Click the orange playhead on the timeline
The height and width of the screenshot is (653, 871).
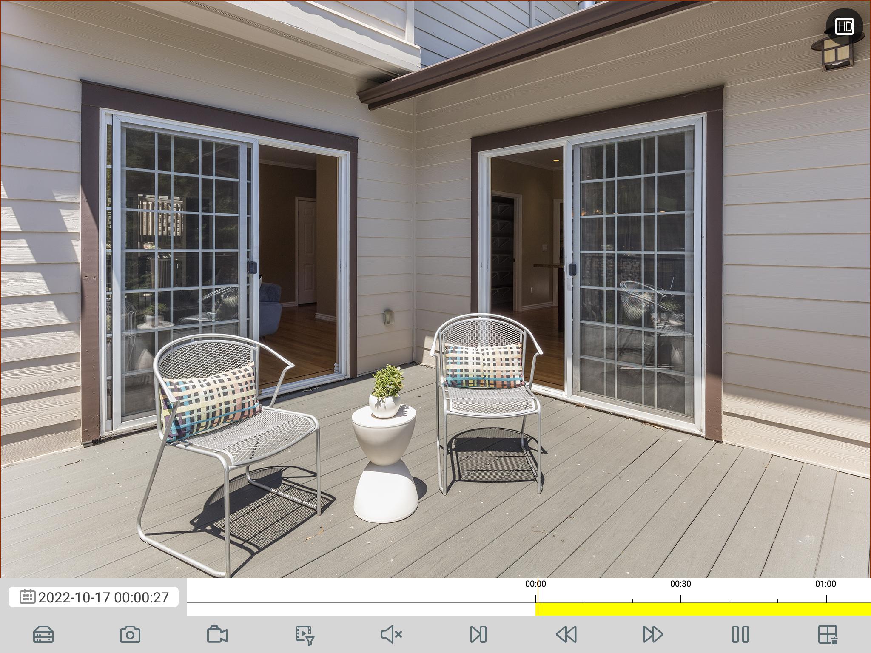pyautogui.click(x=538, y=597)
